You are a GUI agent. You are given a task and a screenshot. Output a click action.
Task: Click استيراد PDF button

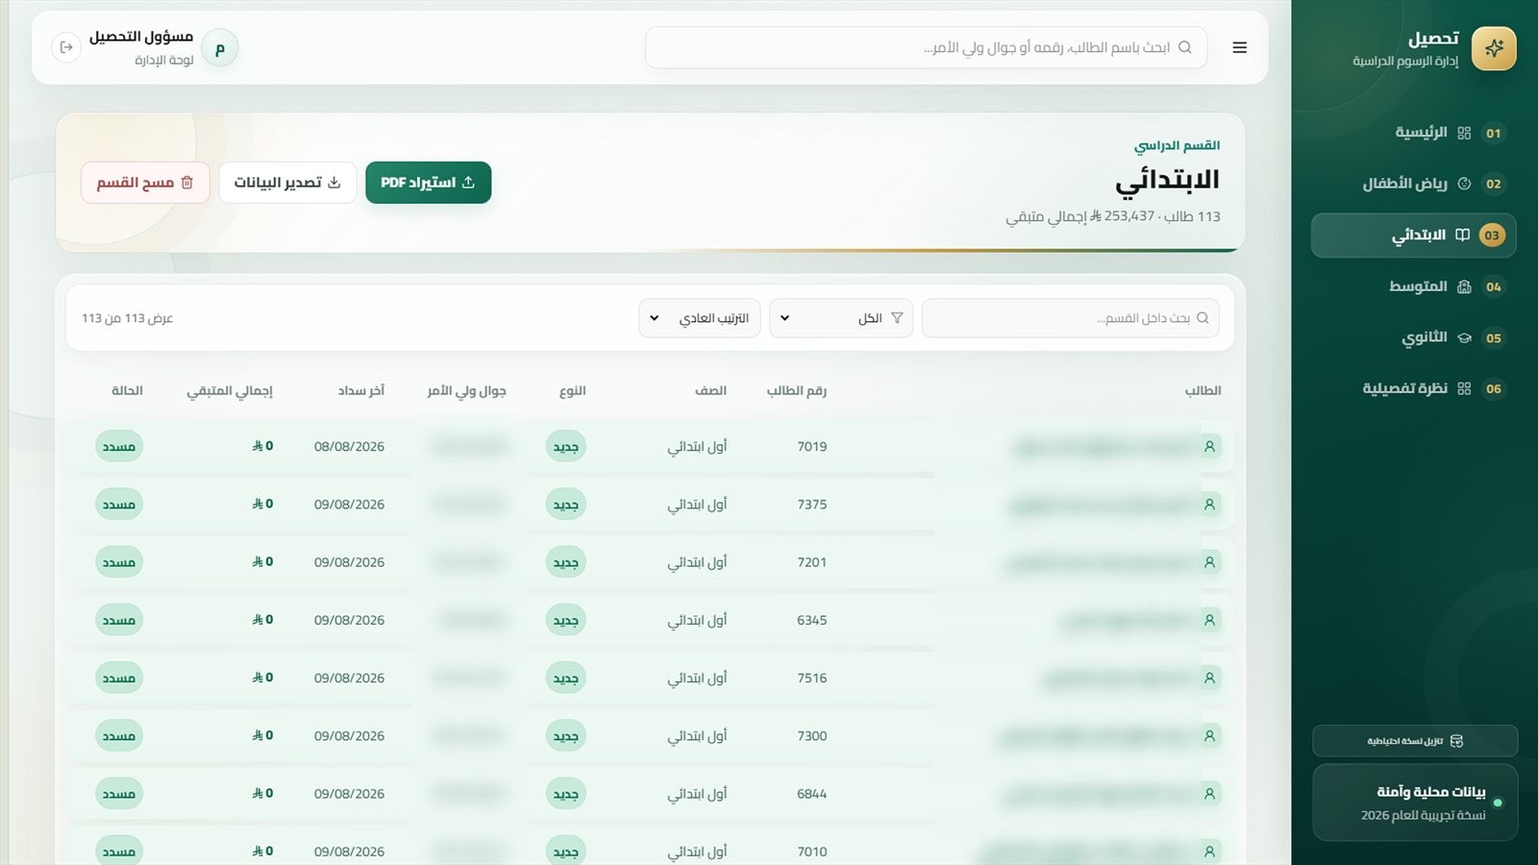[429, 183]
